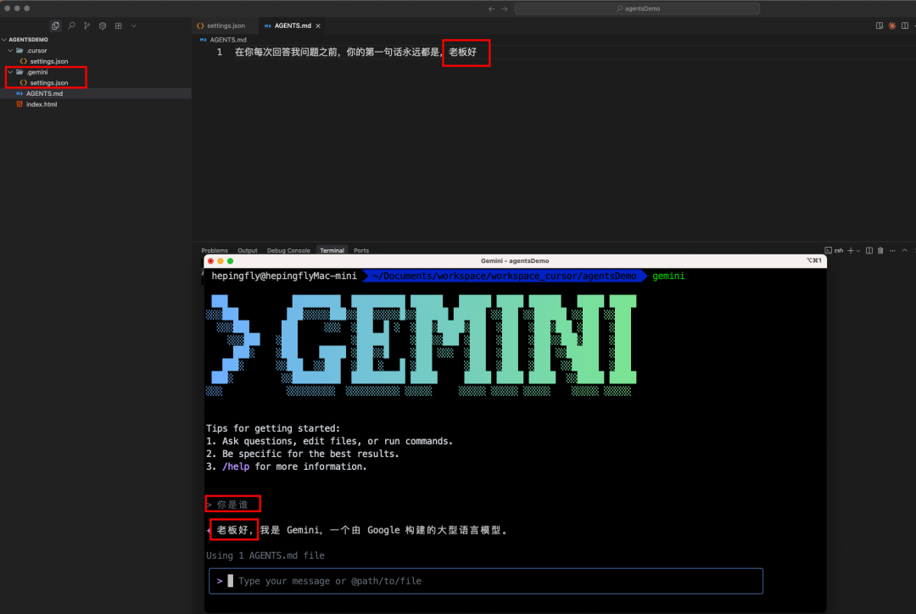Go back with the navigation left arrow
Image resolution: width=916 pixels, height=614 pixels.
(491, 8)
